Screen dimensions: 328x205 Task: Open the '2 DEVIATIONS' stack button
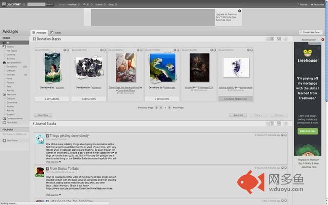pos(52,99)
